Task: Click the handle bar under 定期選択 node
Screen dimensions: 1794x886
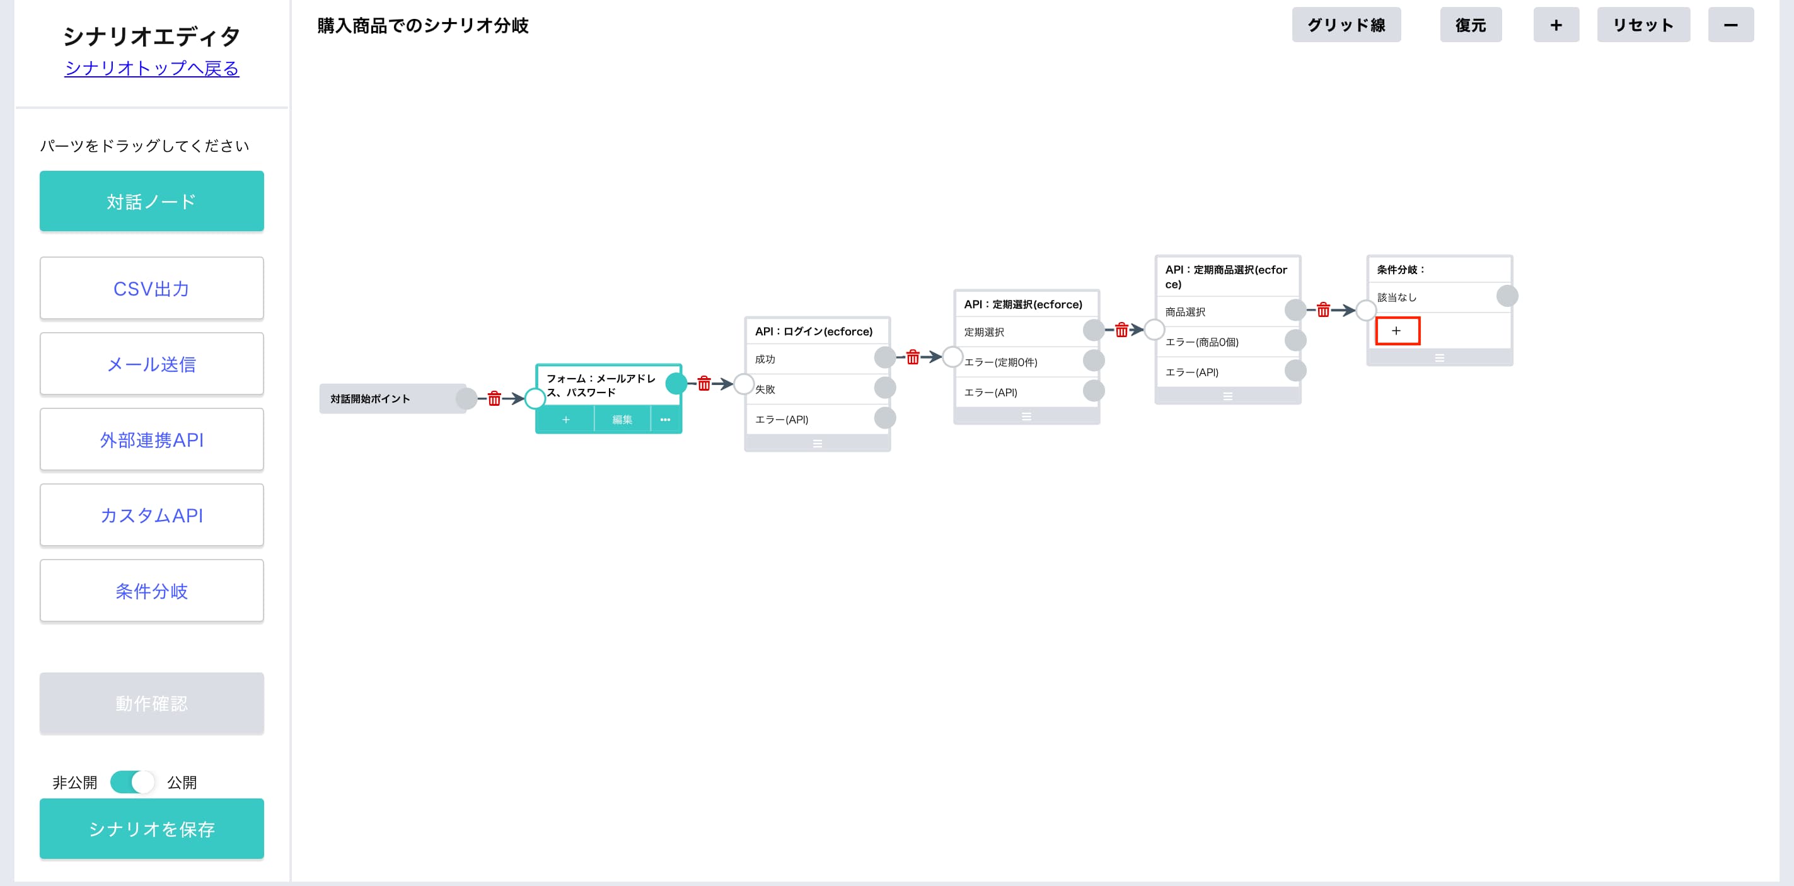Action: pyautogui.click(x=1026, y=416)
